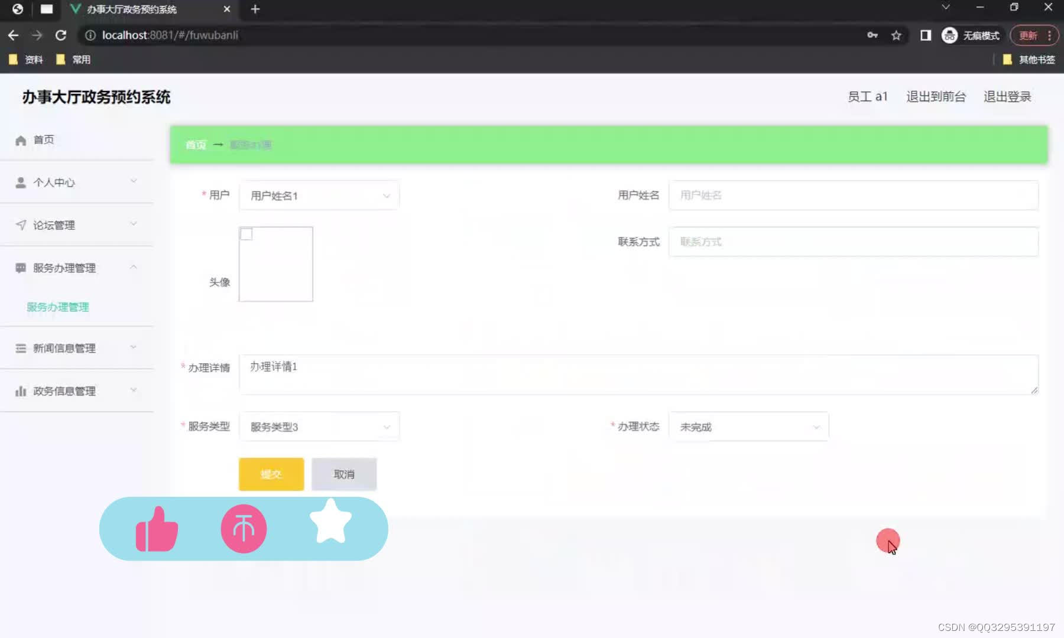Click the person icon for 个人中心
The width and height of the screenshot is (1064, 638).
pyautogui.click(x=21, y=183)
